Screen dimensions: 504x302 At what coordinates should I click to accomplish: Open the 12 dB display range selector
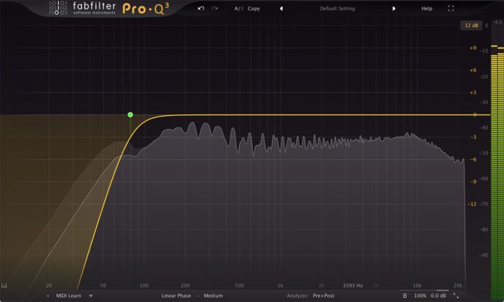click(x=472, y=25)
